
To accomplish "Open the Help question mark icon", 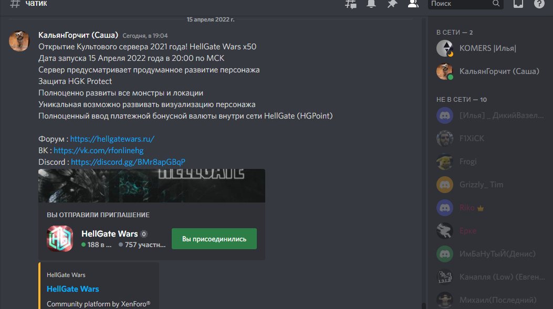I will click(539, 4).
